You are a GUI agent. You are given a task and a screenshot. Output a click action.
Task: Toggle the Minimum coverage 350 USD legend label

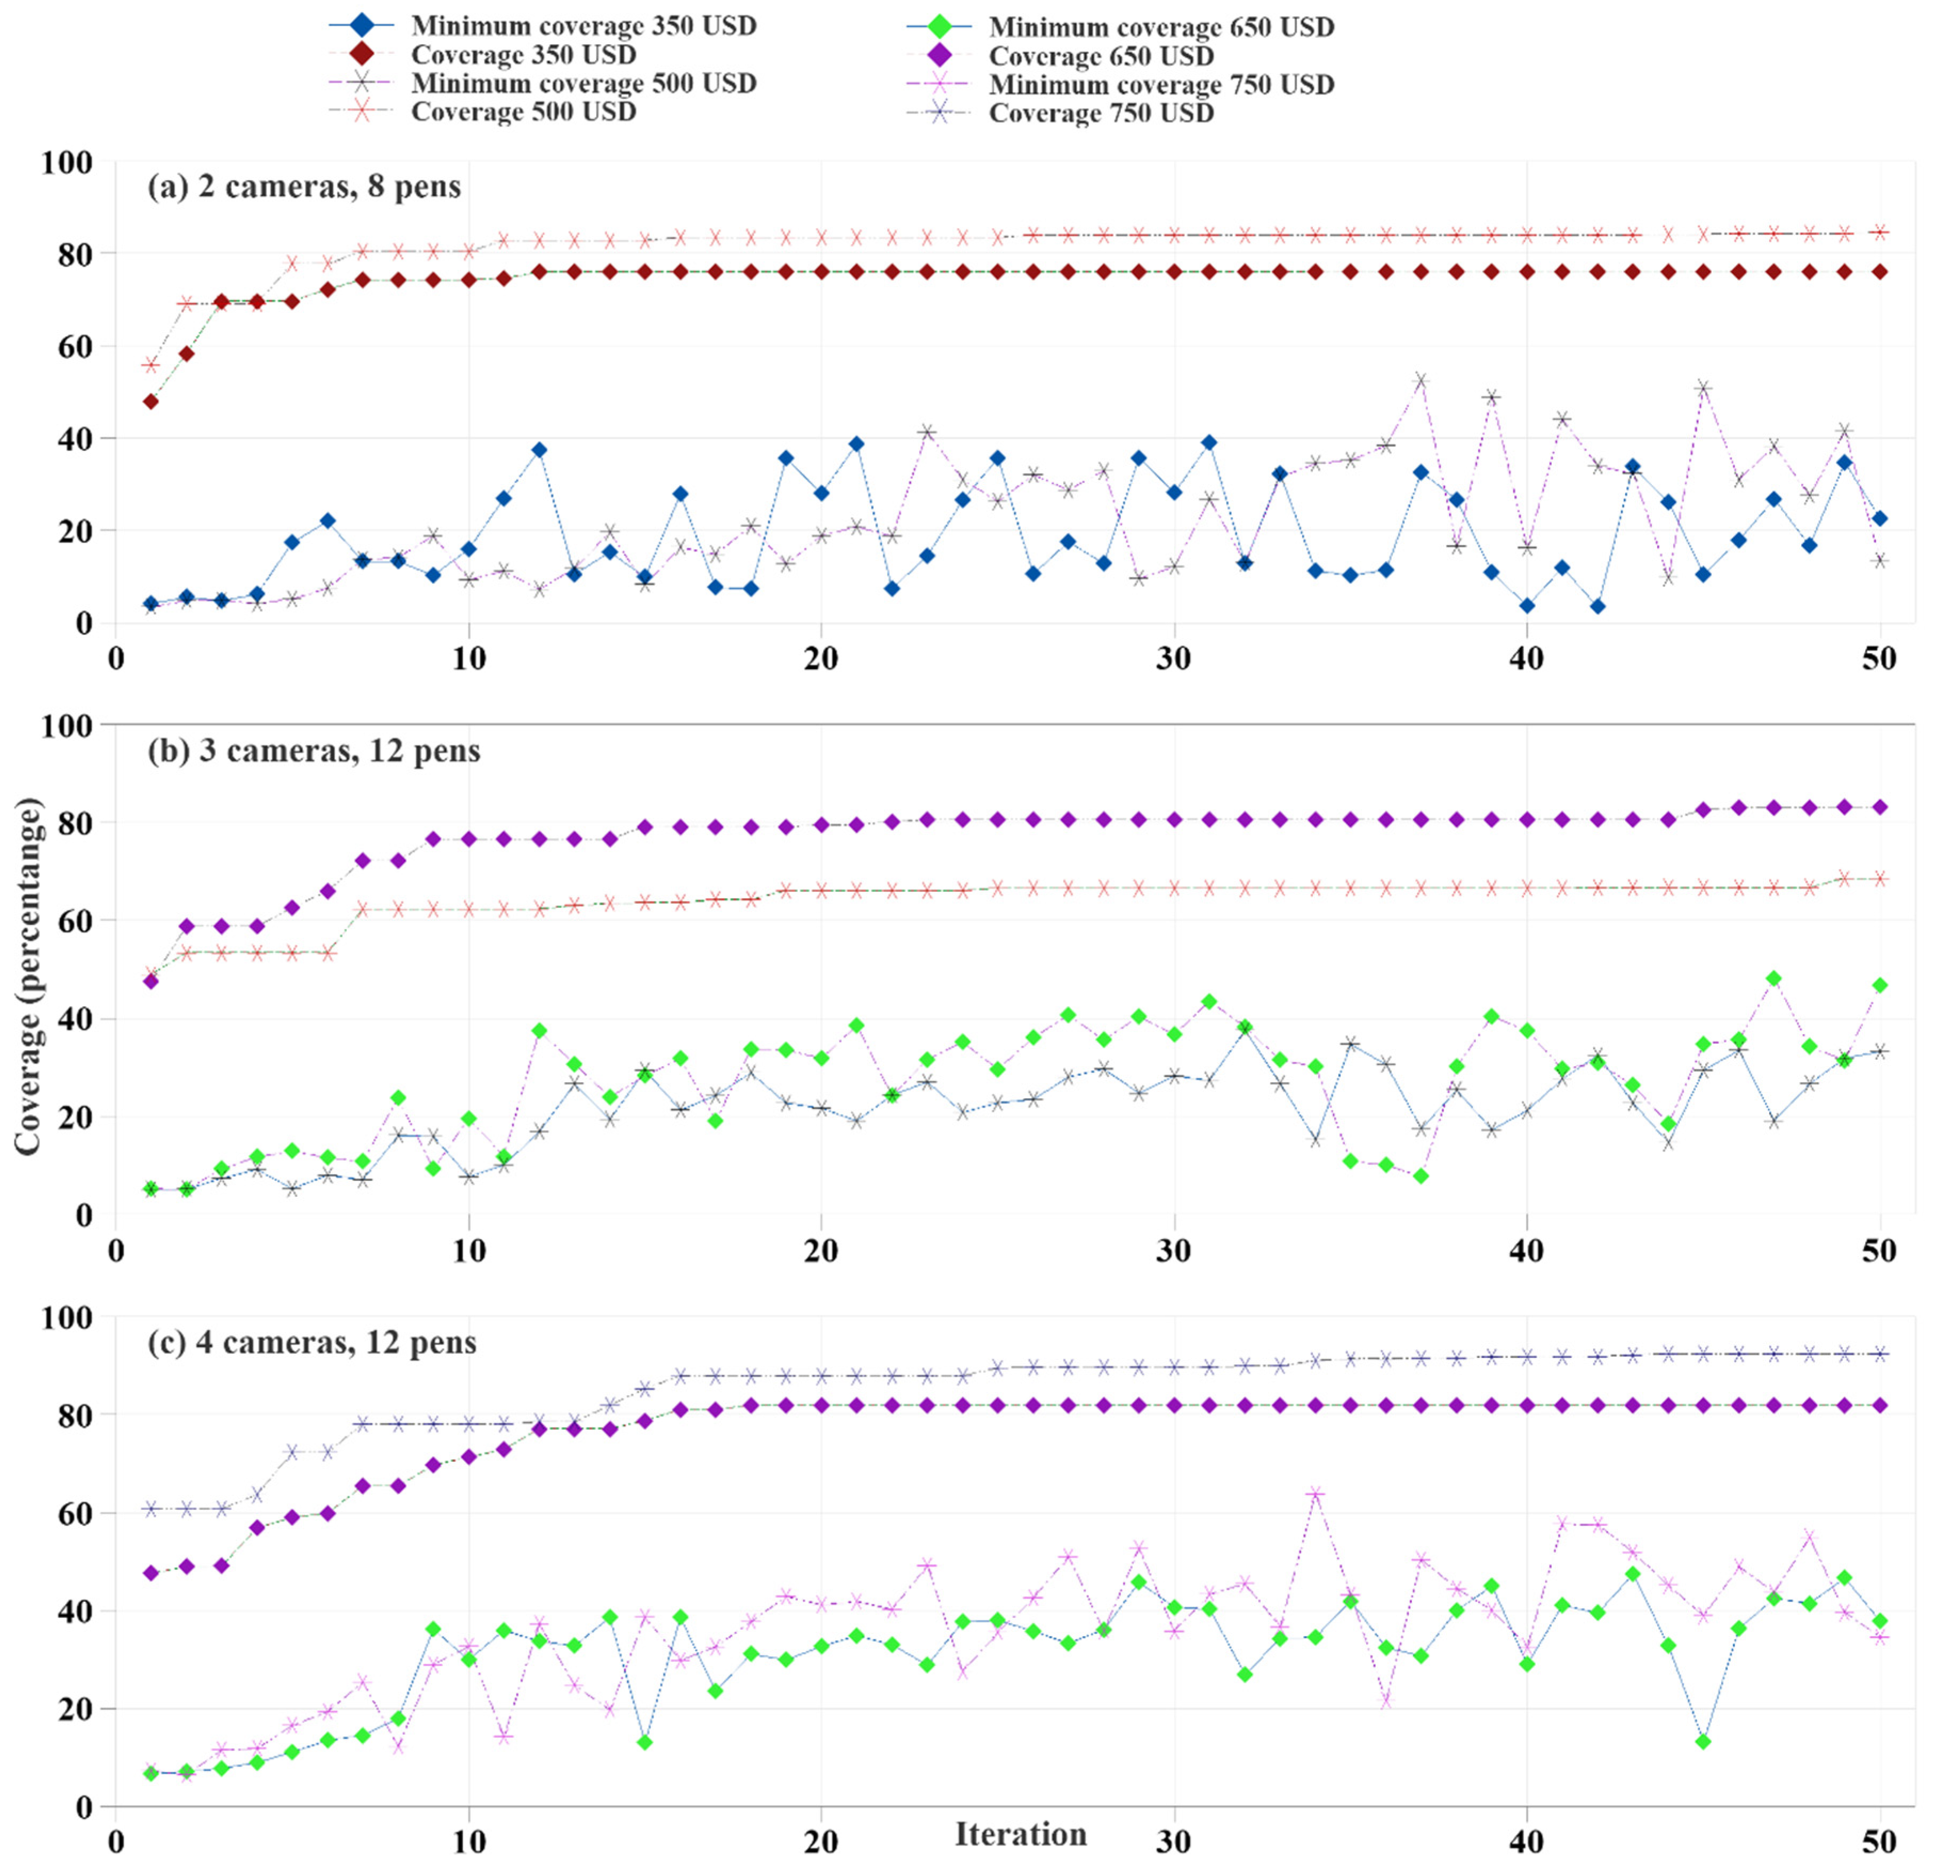tap(583, 25)
